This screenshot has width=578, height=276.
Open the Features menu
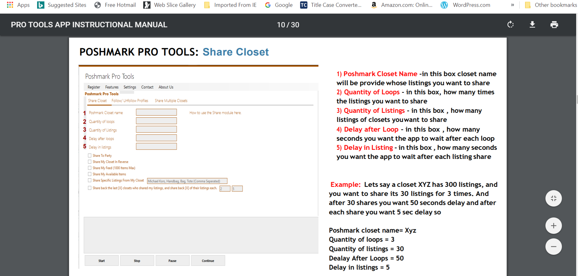pyautogui.click(x=112, y=87)
